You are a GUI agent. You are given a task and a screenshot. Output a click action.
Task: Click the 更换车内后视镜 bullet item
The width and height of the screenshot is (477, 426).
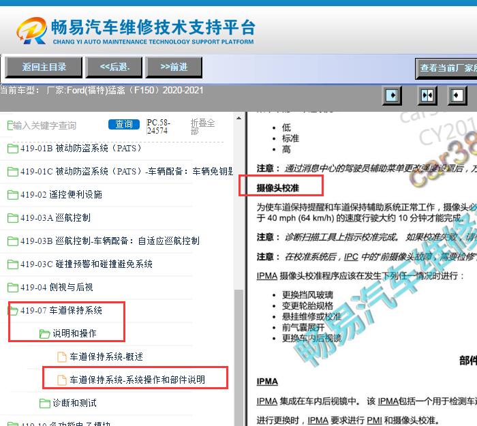tap(312, 338)
